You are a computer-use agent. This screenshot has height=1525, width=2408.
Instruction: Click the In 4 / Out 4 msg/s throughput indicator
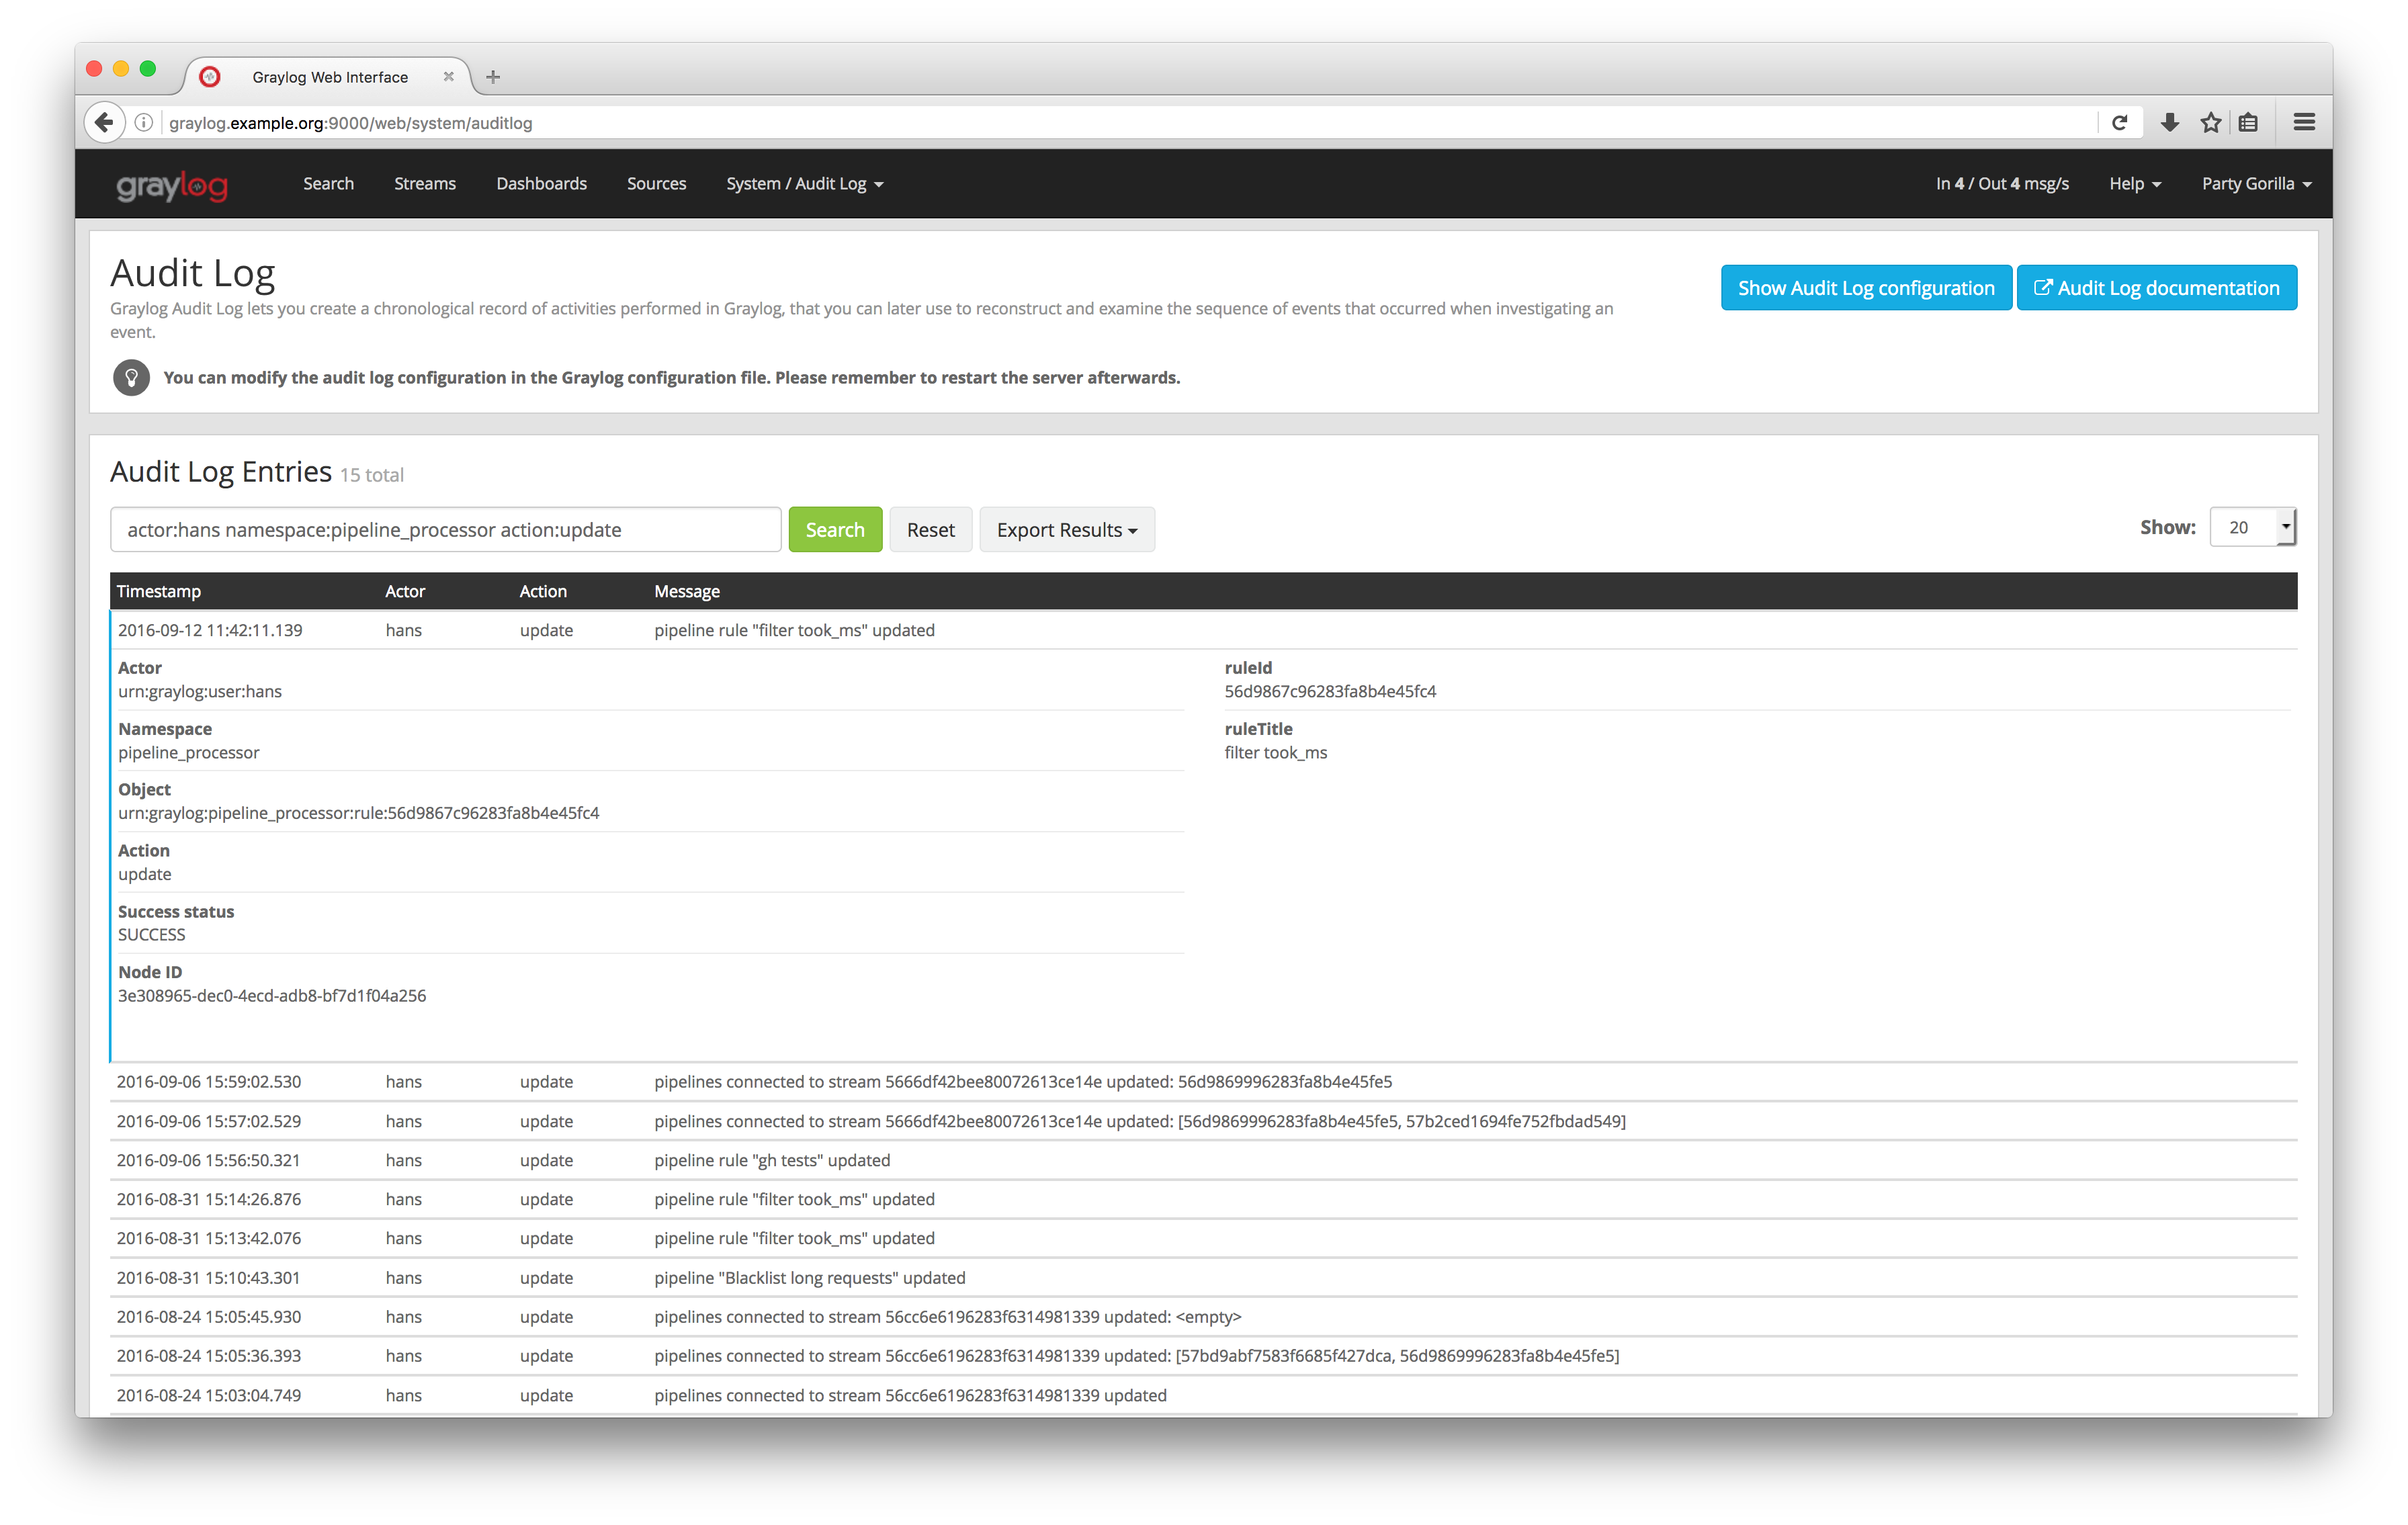click(2002, 184)
